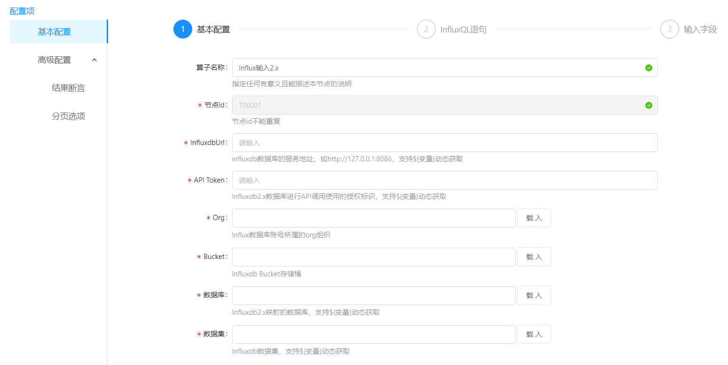Viewport: 728px width, 365px height.
Task: Collapse the 高级配置 menu chevron
Action: 94,60
